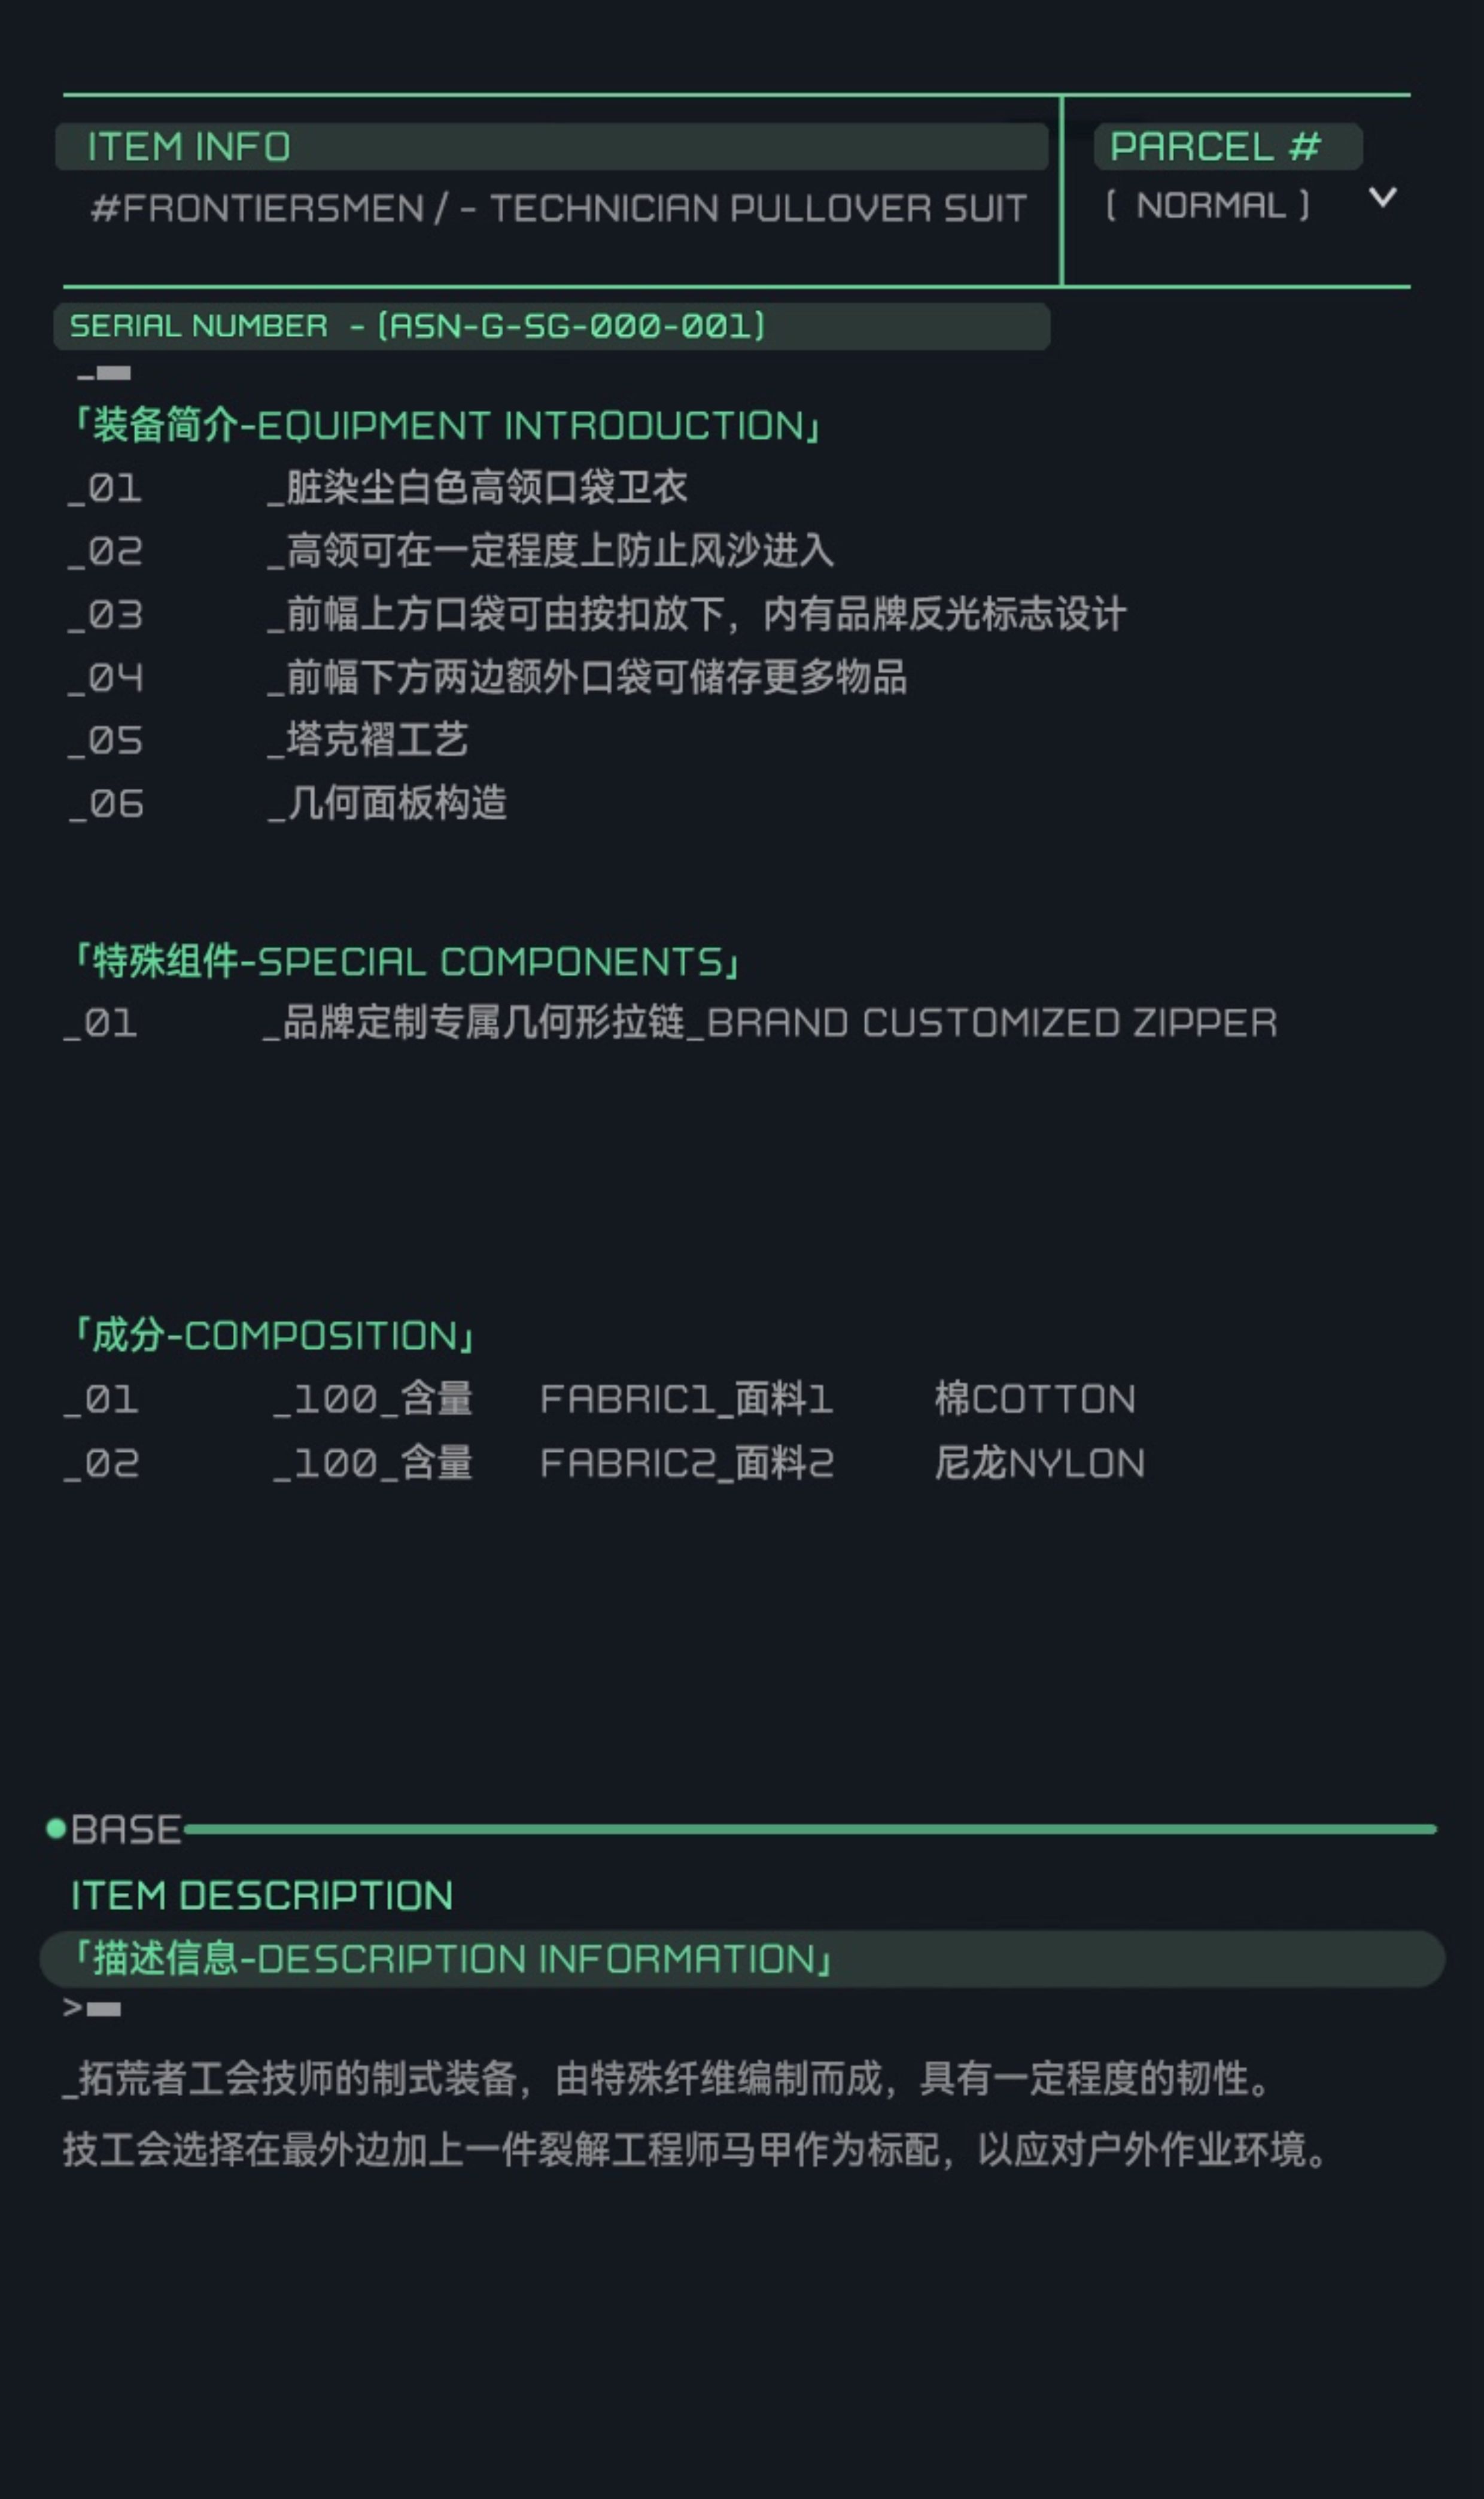
Task: Click the BASE green progress line
Action: [x=810, y=1828]
